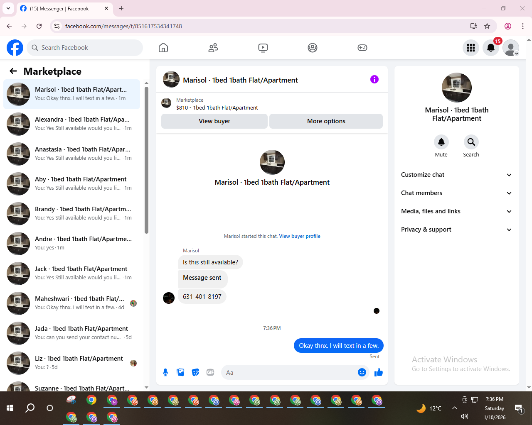Image resolution: width=532 pixels, height=425 pixels.
Task: Open emoji picker in message box
Action: (362, 372)
